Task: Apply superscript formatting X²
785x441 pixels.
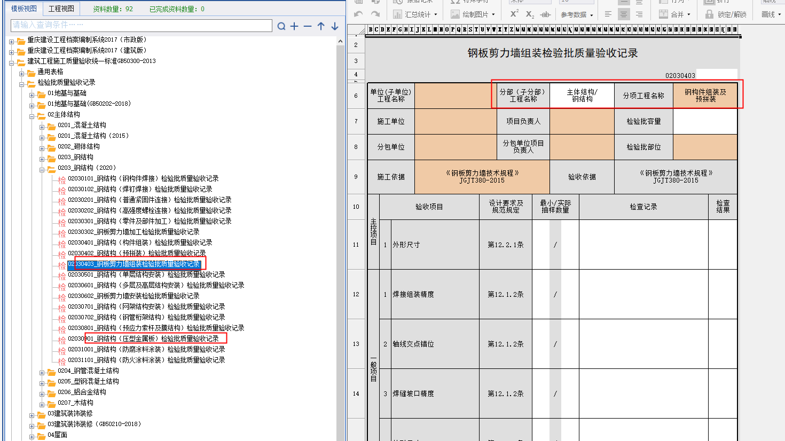Action: point(514,14)
